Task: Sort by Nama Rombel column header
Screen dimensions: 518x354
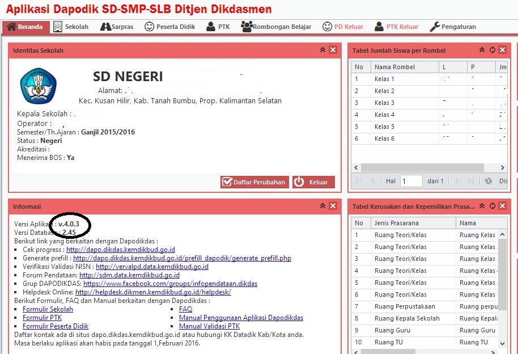Action: coord(405,67)
